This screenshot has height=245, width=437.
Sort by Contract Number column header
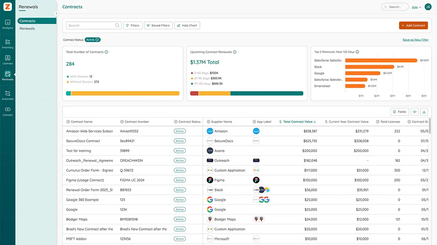(134, 122)
